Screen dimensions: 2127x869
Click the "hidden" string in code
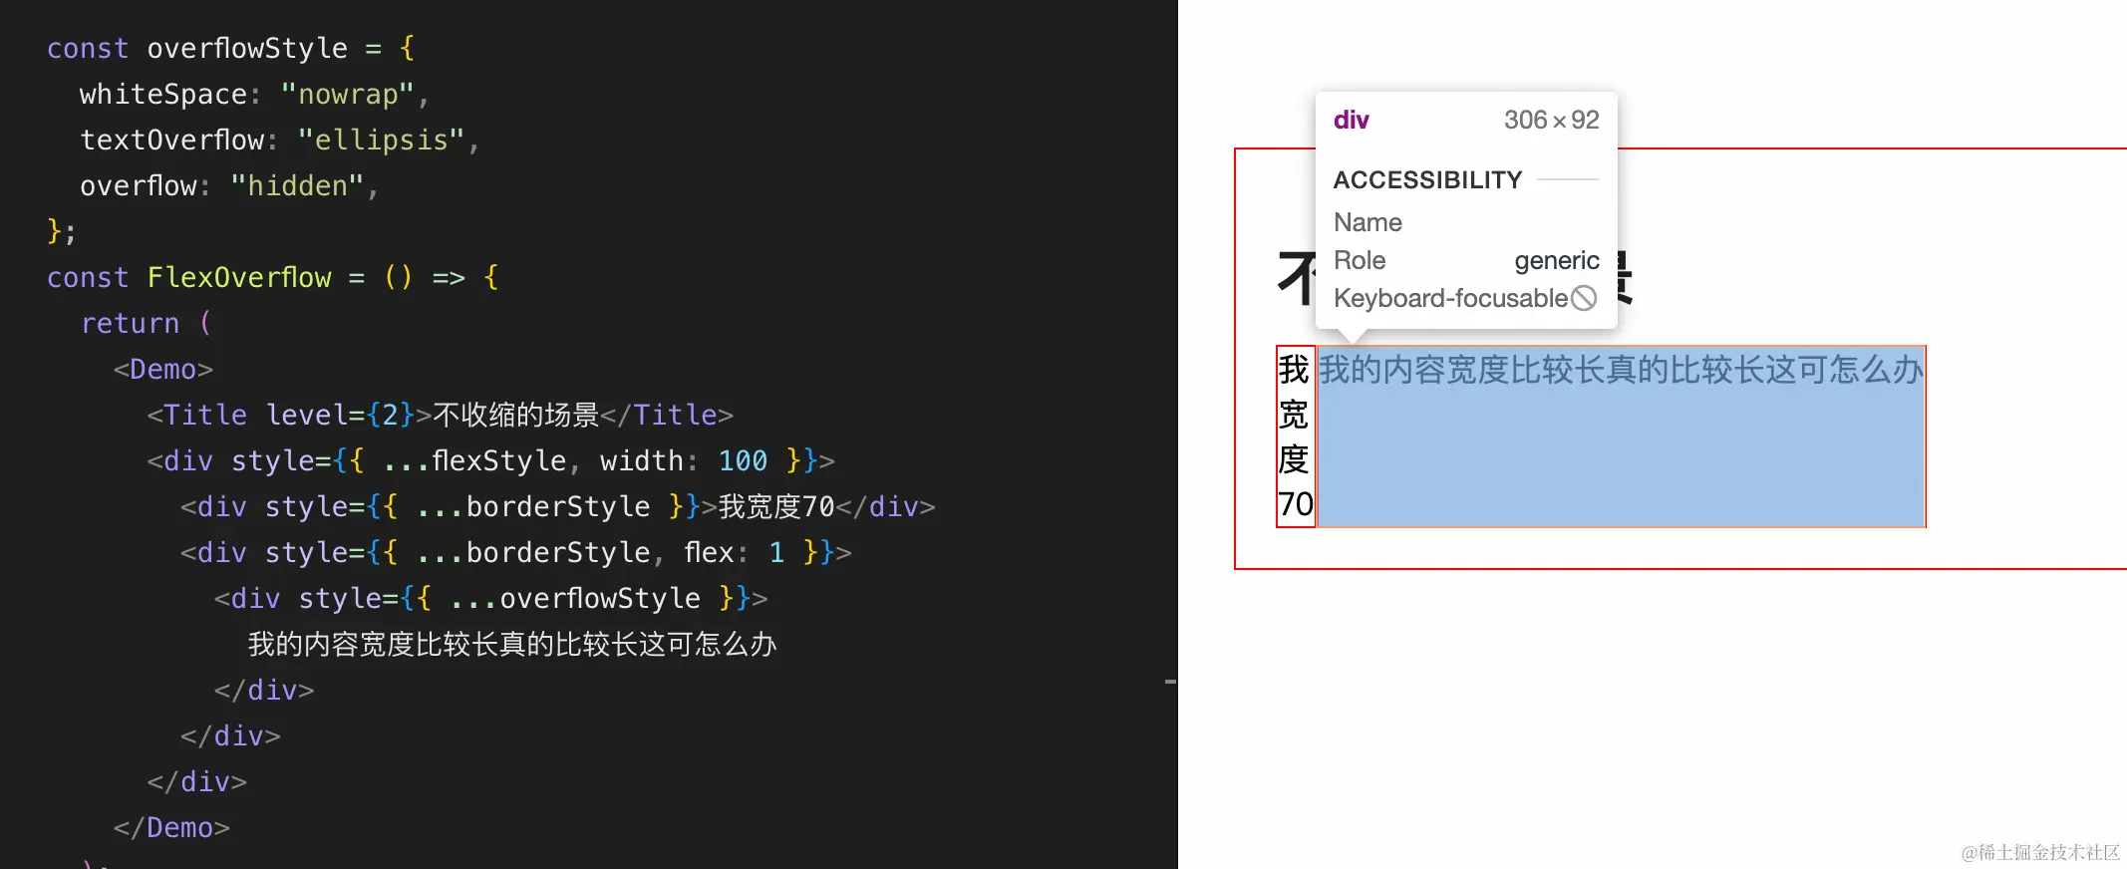coord(297,186)
